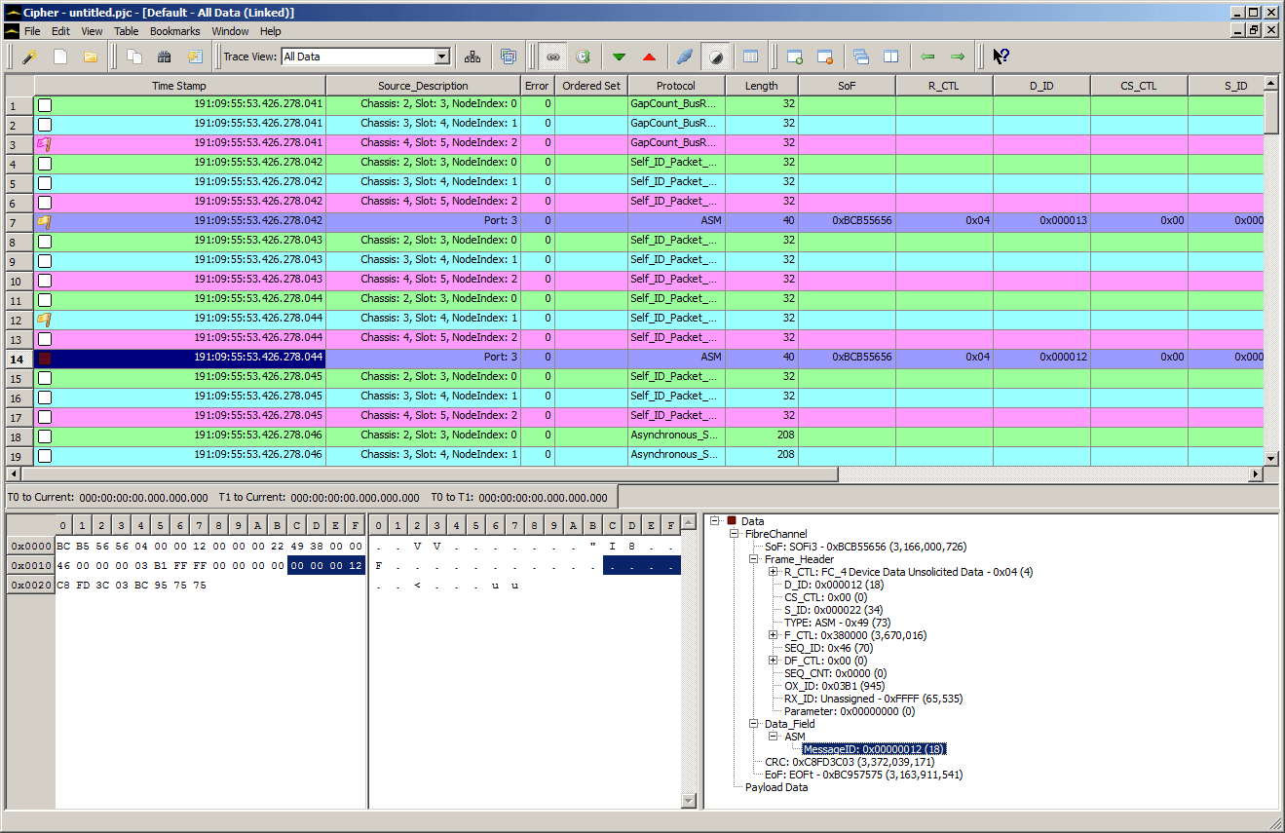Click the red up-arrow triangle icon
The image size is (1285, 833).
point(649,57)
